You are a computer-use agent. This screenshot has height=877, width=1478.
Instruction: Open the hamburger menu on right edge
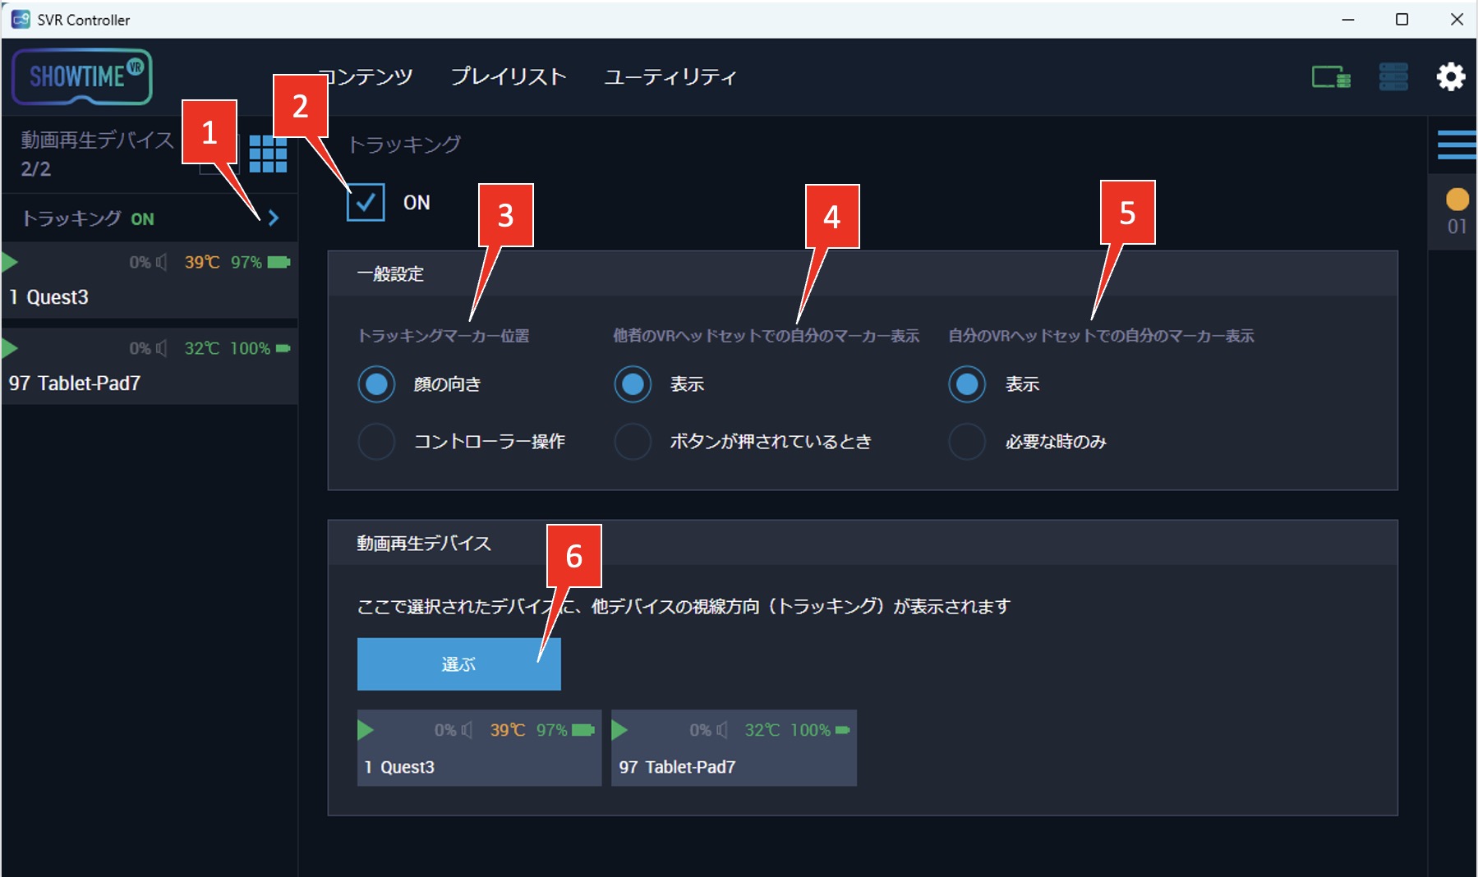[x=1457, y=145]
